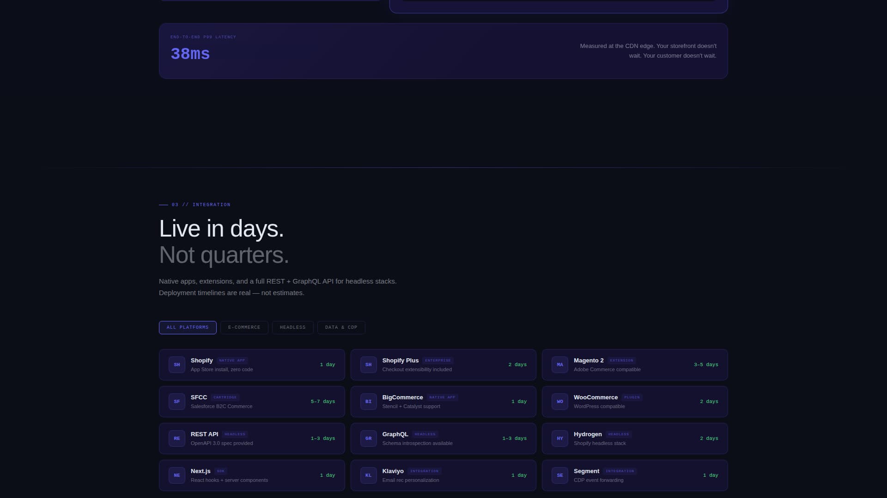Viewport: 887px width, 498px height.
Task: Select the Magento 2 card title
Action: click(589, 361)
